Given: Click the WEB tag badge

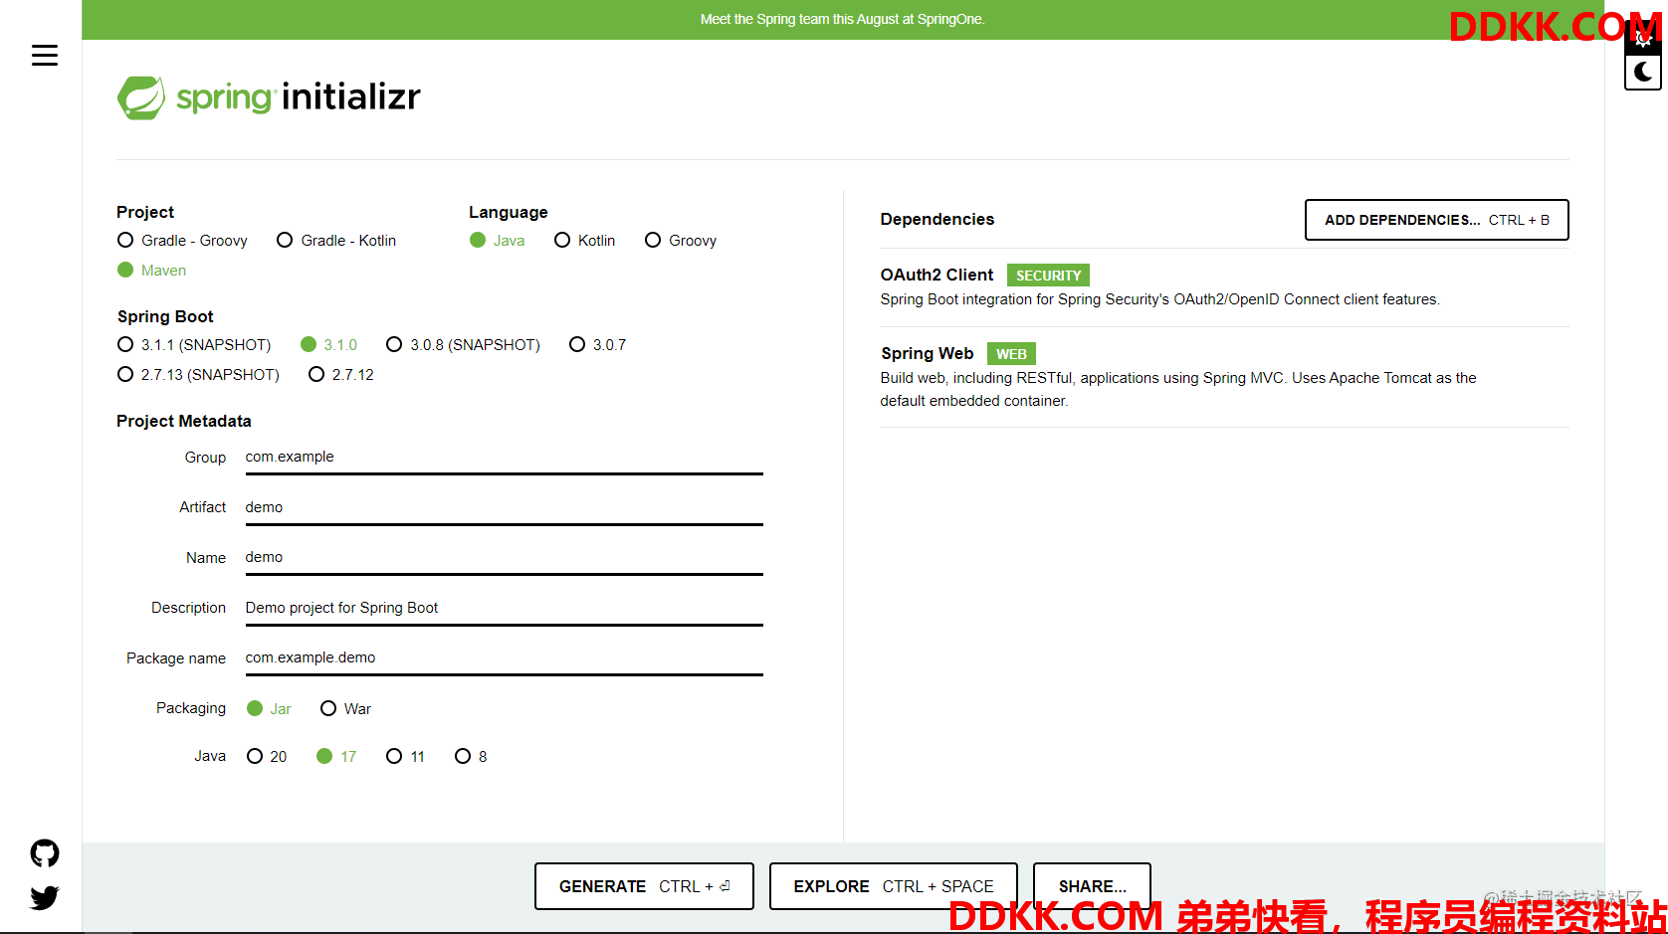Looking at the screenshot, I should click(1011, 354).
